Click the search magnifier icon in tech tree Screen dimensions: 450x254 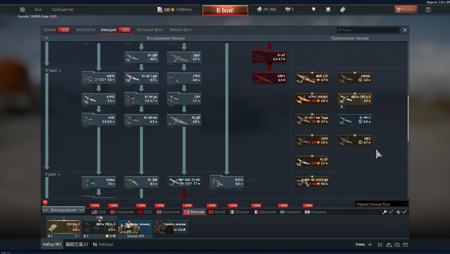point(339,30)
